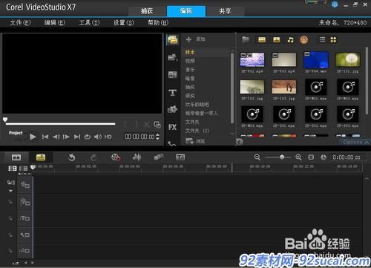Open the Graphic library icon
Screen dimensions: 371x268
click(x=172, y=109)
